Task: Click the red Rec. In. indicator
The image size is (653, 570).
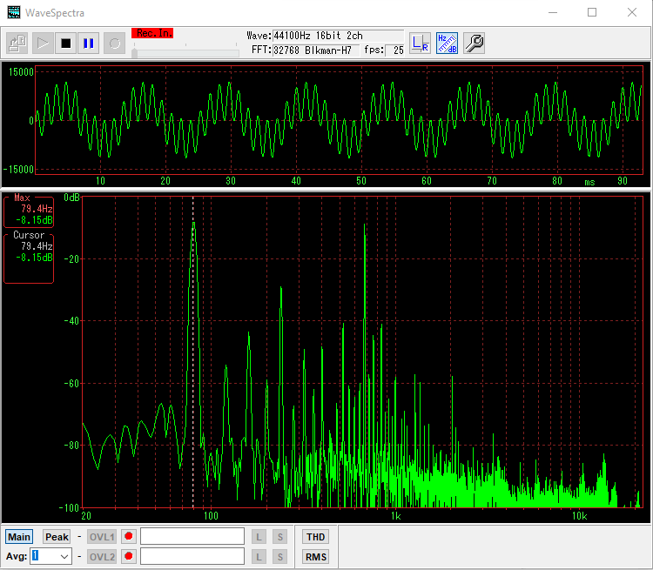Action: pyautogui.click(x=152, y=33)
